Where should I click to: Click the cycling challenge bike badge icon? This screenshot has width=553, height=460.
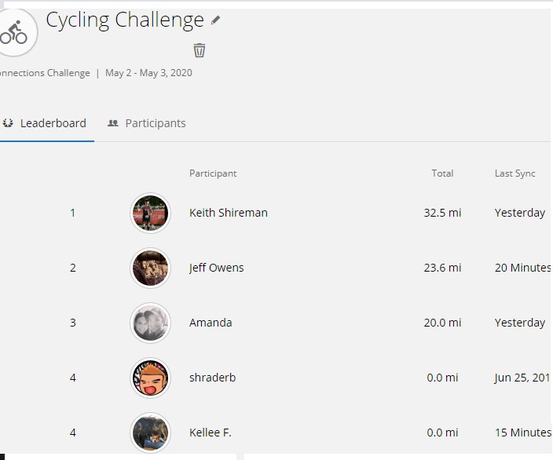pos(14,33)
